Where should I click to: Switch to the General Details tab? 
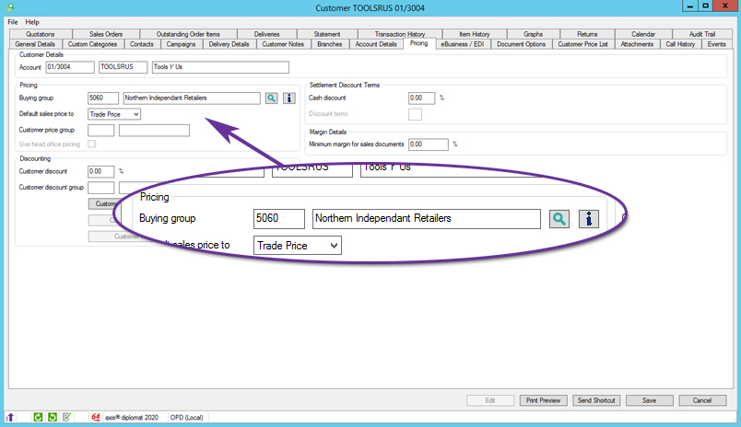click(35, 44)
